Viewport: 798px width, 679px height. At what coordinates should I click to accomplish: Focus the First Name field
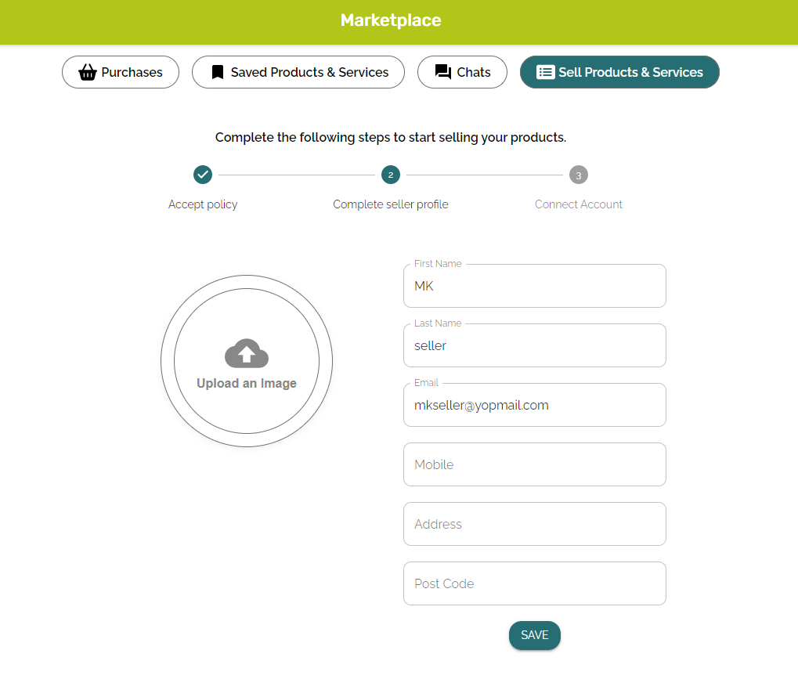535,287
